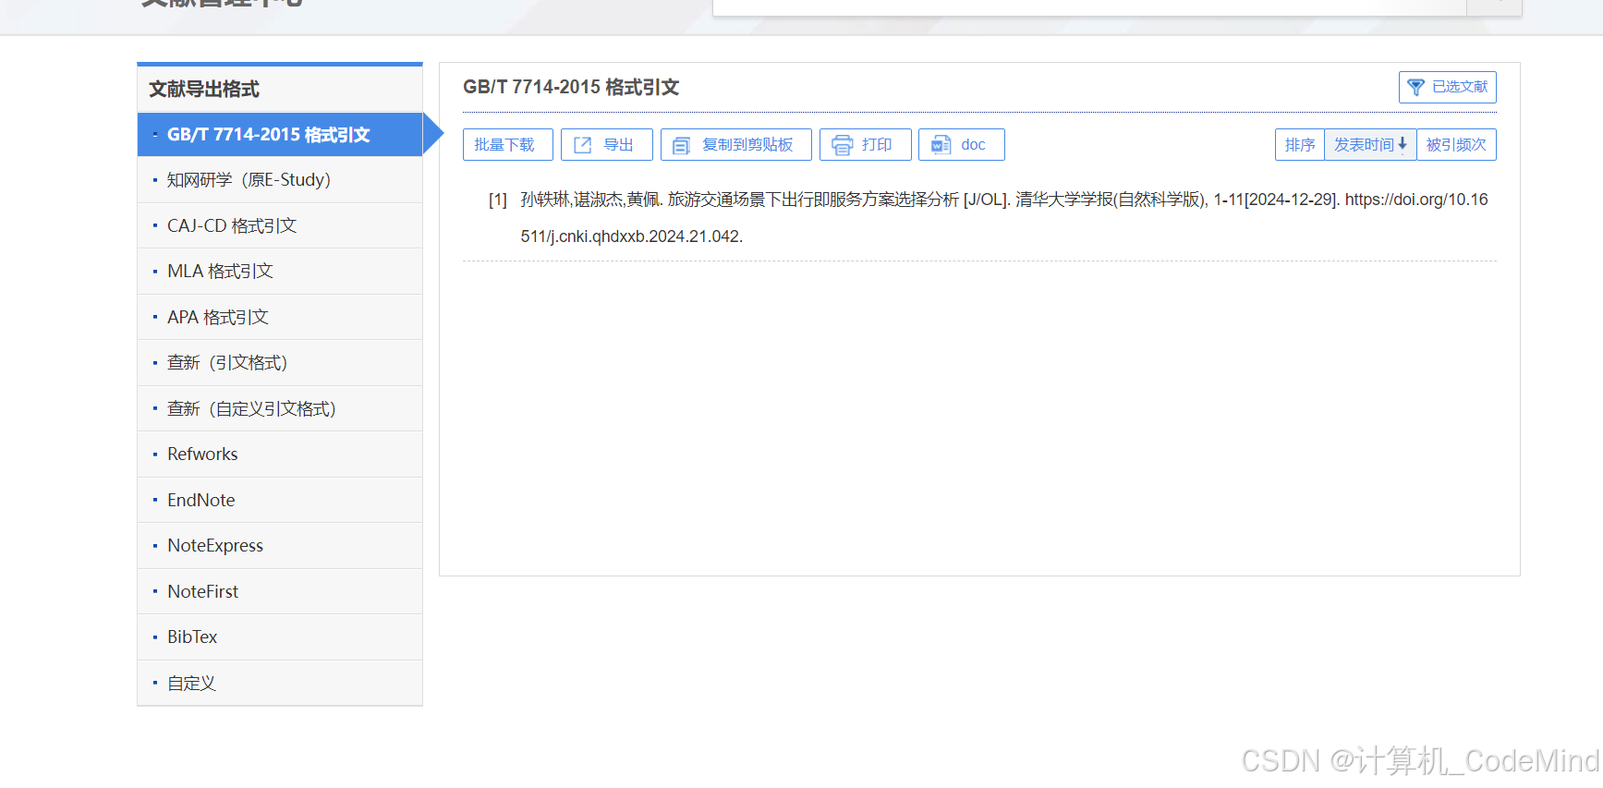Click the 批量下载 button
1603x788 pixels.
(x=508, y=145)
